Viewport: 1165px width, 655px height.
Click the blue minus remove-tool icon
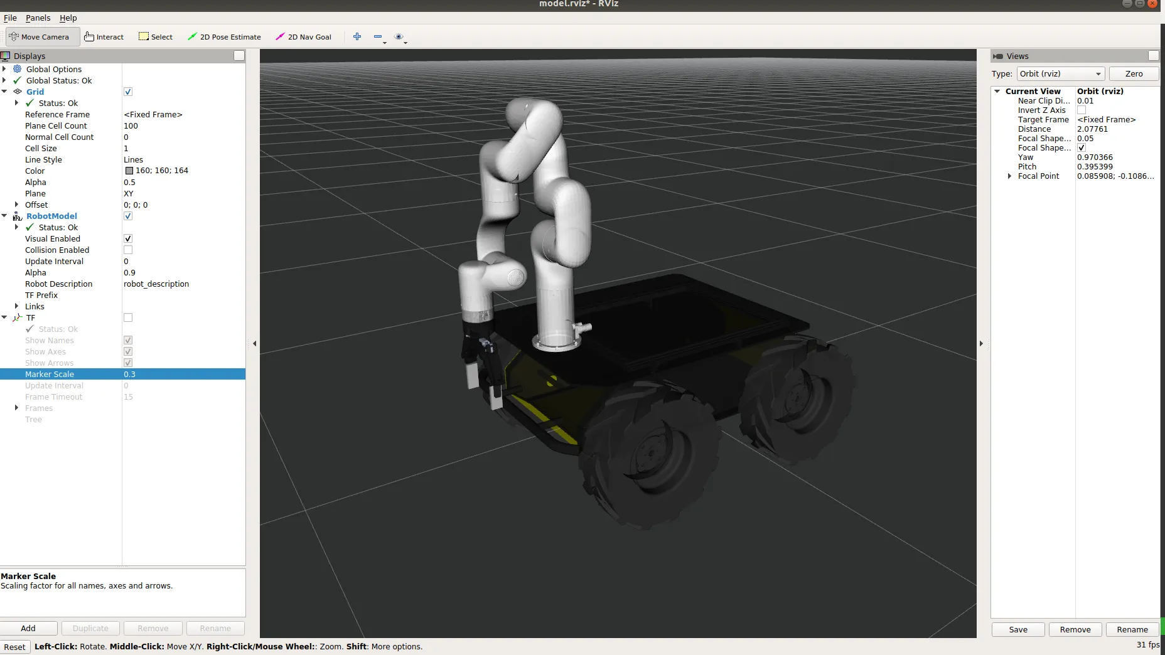pyautogui.click(x=378, y=37)
